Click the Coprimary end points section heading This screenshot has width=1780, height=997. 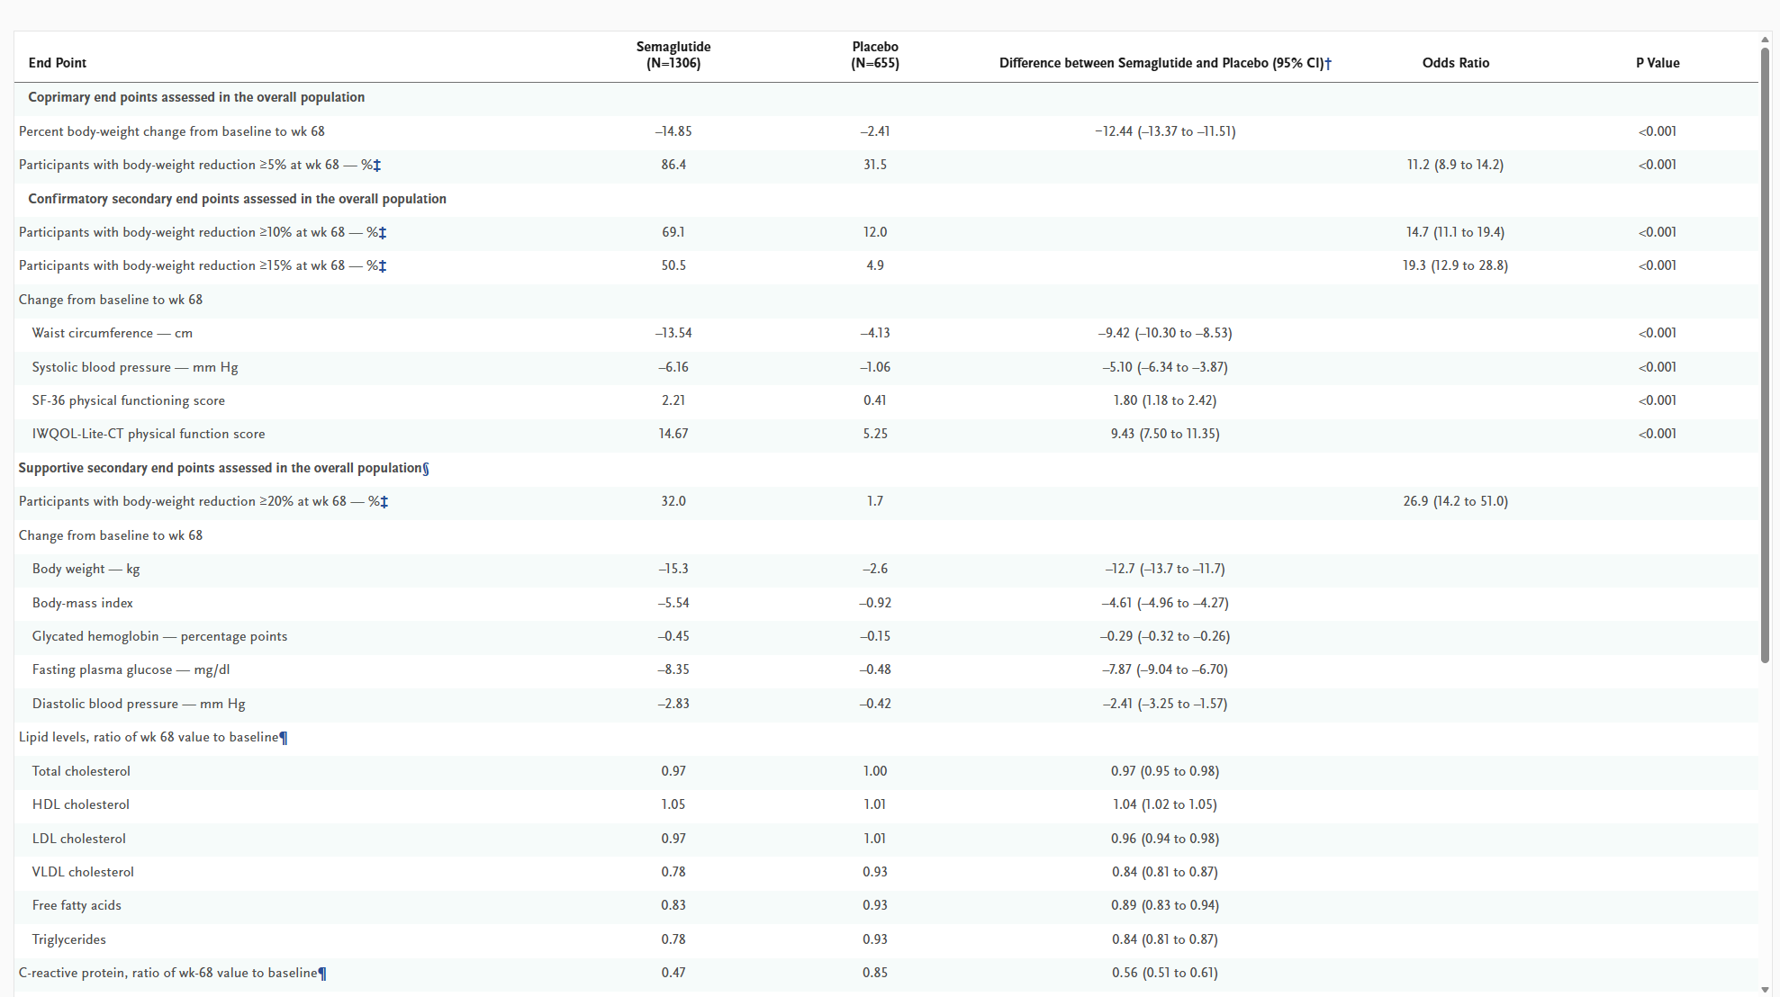click(195, 97)
